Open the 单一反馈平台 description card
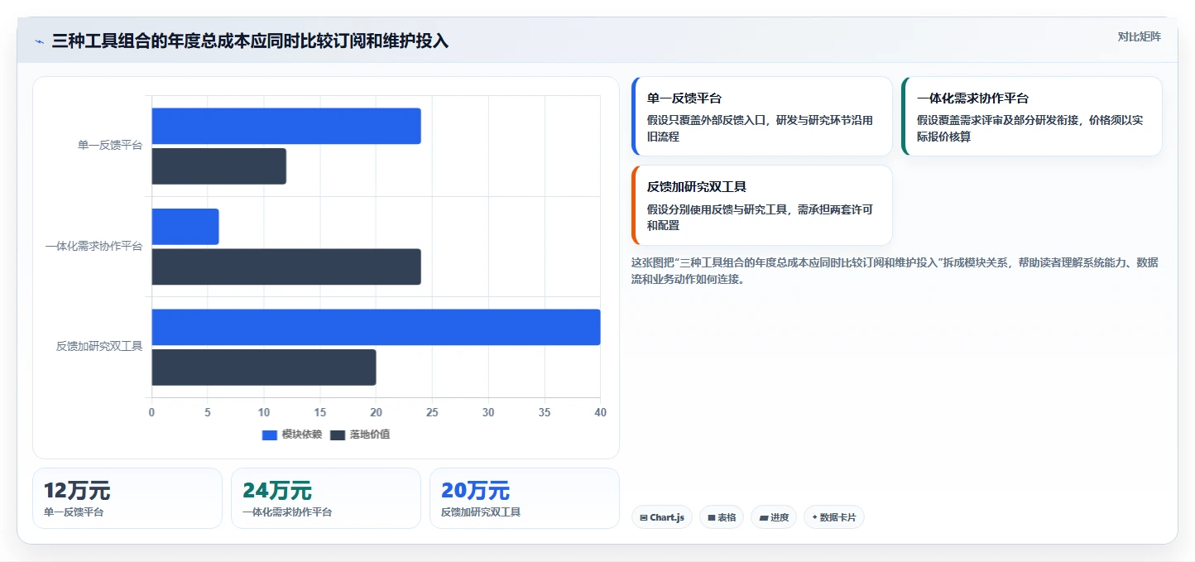1195x562 pixels. 761,117
